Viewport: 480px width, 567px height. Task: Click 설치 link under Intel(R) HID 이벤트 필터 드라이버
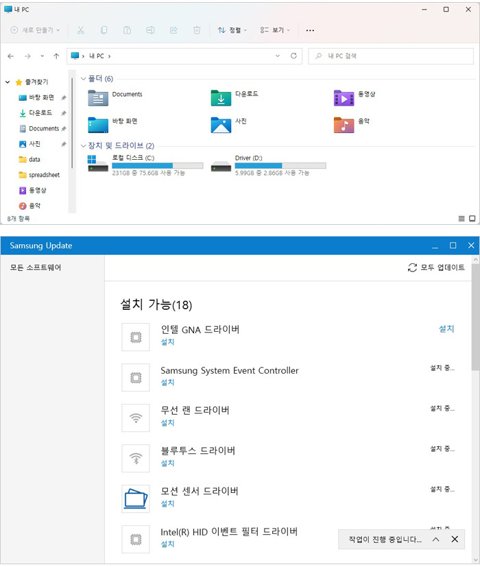(x=167, y=544)
